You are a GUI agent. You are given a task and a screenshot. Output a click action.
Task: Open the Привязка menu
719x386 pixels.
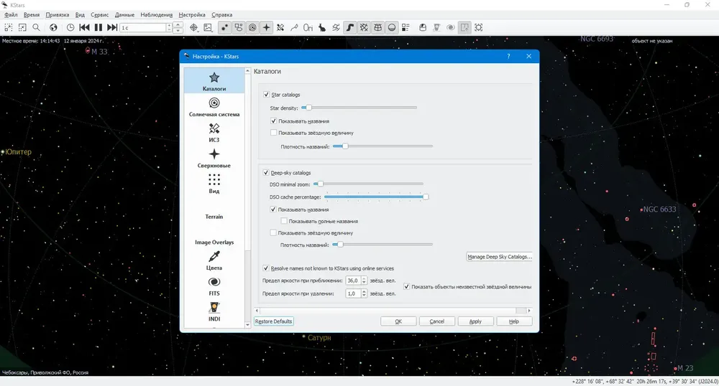[x=58, y=14]
